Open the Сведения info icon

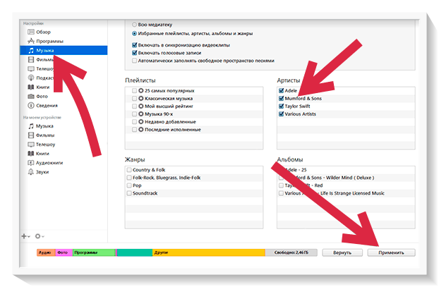(30, 105)
